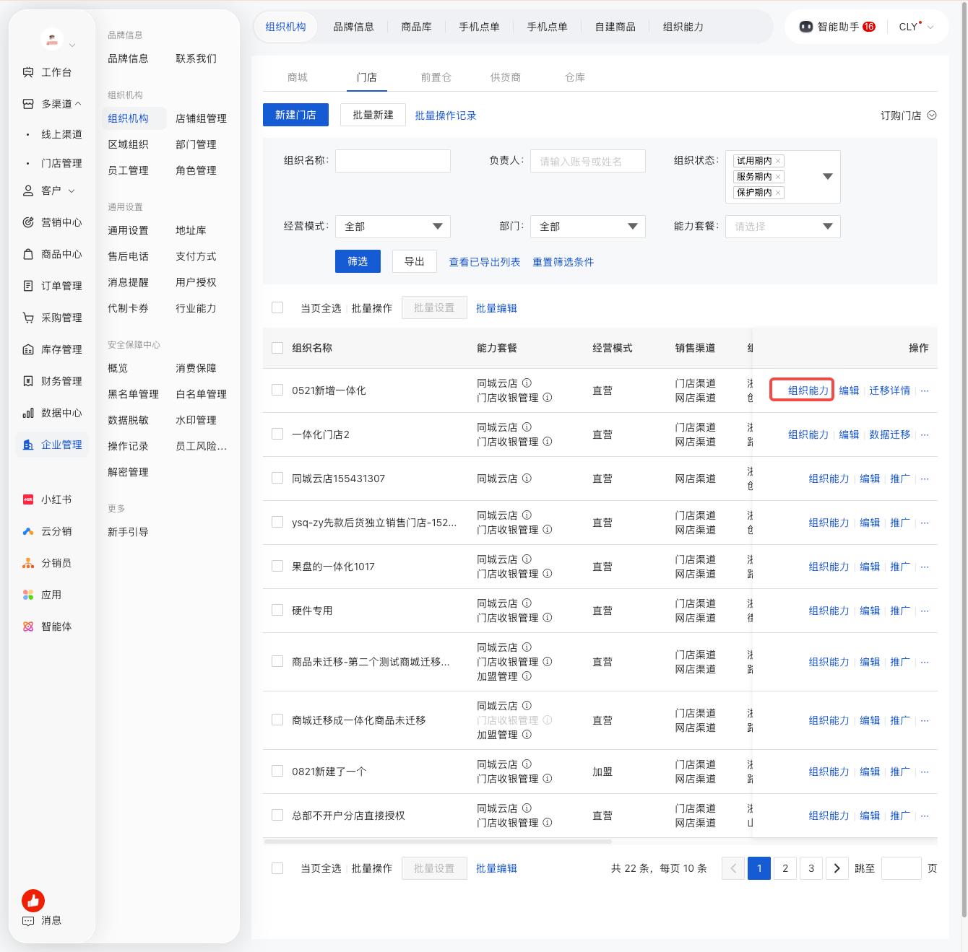This screenshot has width=968, height=952.
Task: Select checkbox for 果盘的一体化1017
Action: coord(277,566)
